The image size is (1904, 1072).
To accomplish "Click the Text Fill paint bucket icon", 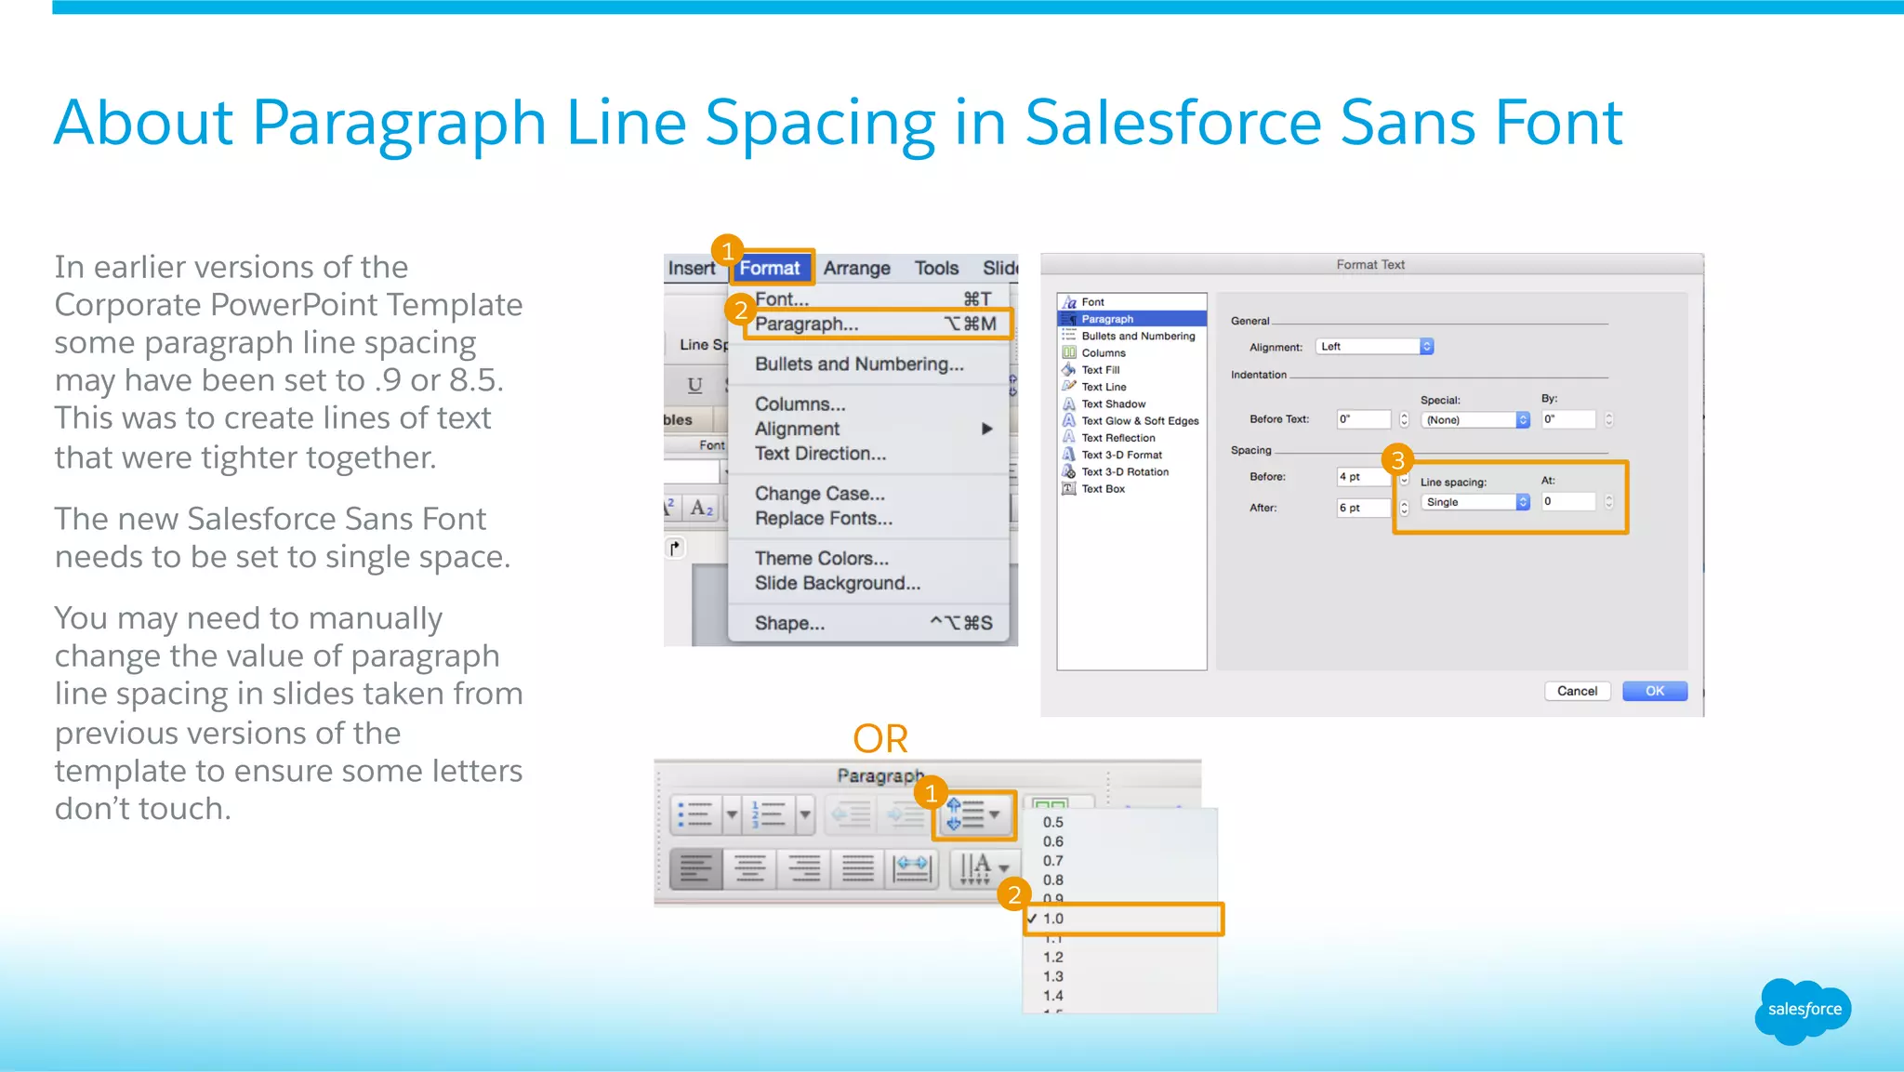I will 1069,369.
